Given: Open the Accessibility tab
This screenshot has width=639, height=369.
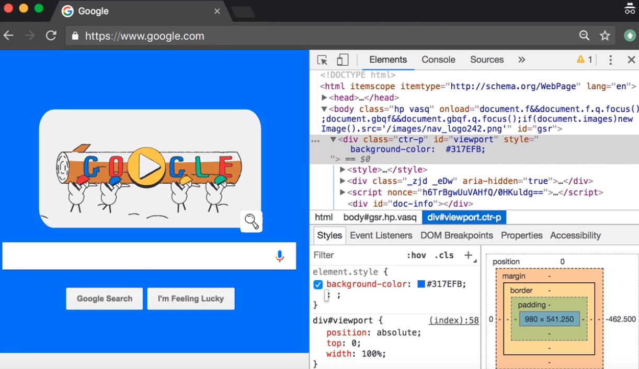Looking at the screenshot, I should pyautogui.click(x=576, y=235).
